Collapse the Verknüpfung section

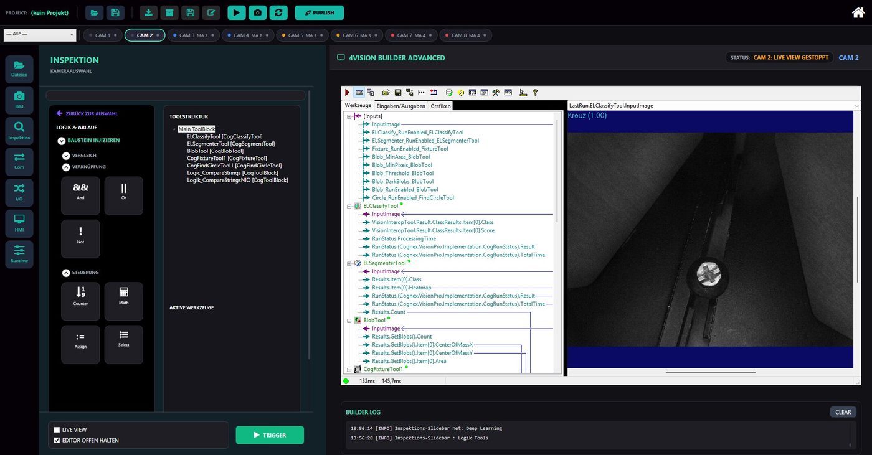click(66, 167)
